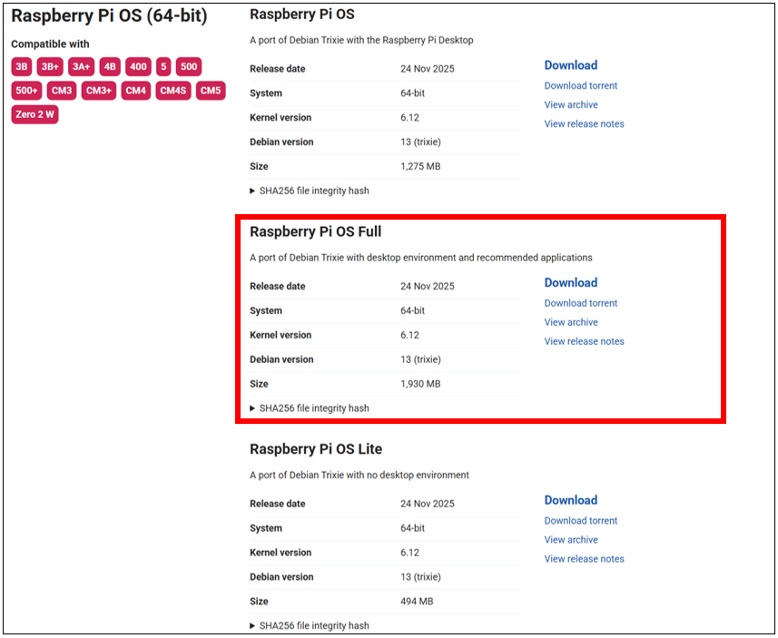
Task: Expand SHA256 hash for Raspberry Pi OS
Action: pos(310,191)
